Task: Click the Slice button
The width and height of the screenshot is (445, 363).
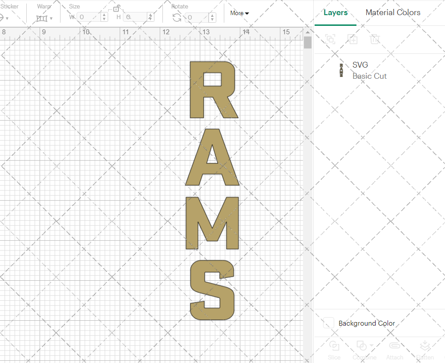Action: coord(334,351)
